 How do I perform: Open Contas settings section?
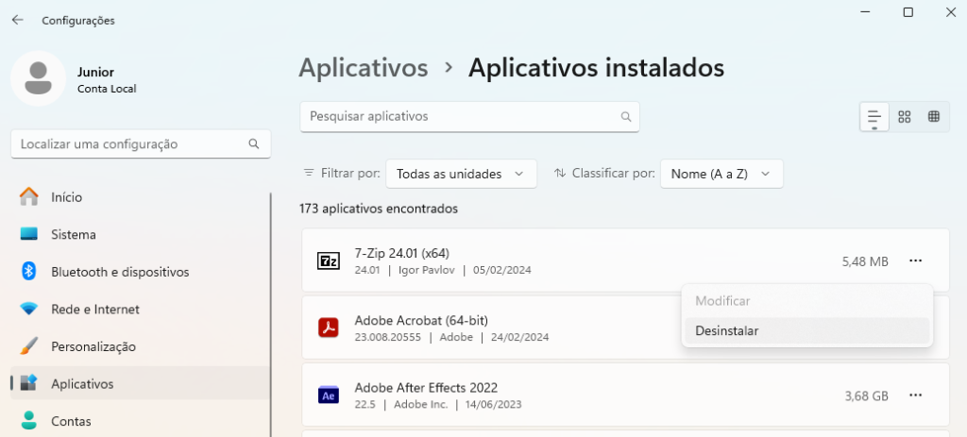141,421
